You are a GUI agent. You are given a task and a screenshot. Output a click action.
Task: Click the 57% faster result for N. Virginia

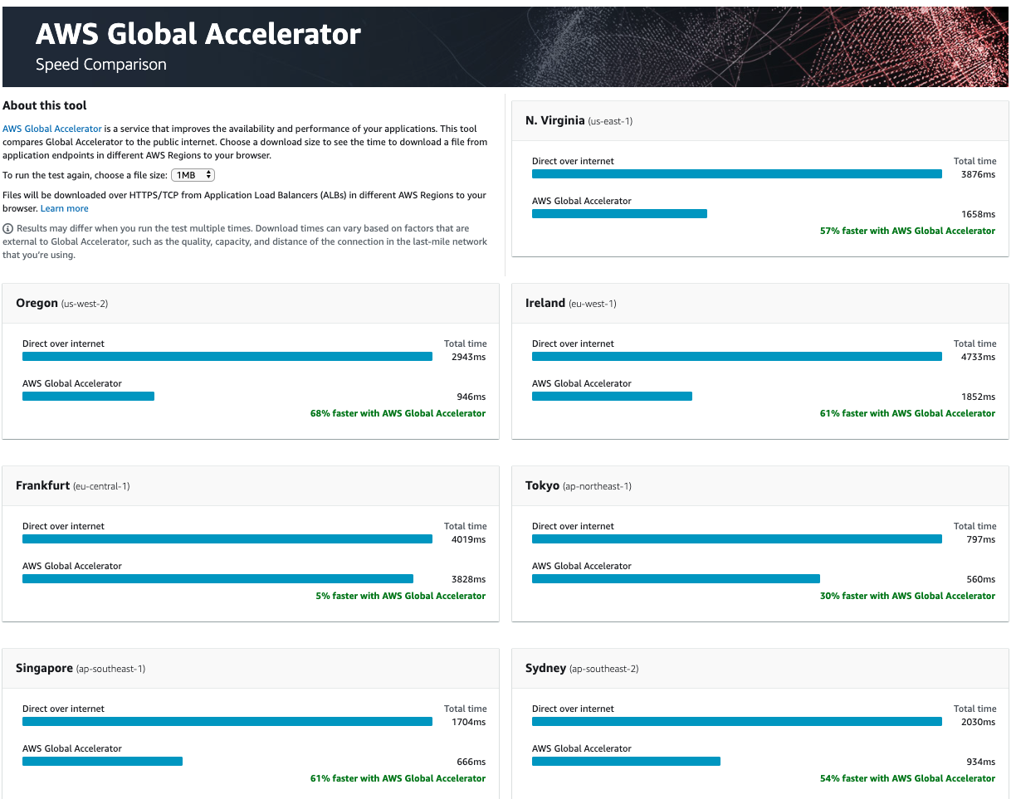[x=907, y=231]
